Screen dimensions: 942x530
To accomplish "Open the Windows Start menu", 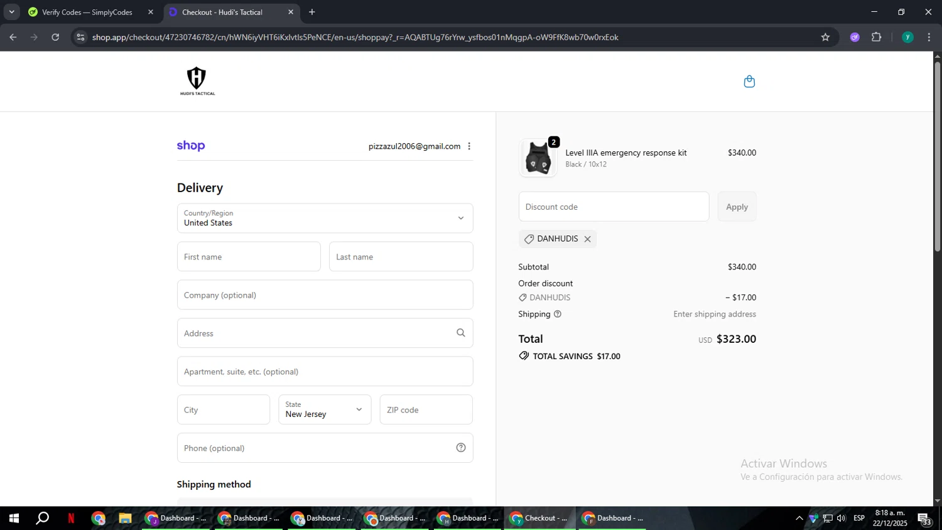I will click(14, 518).
